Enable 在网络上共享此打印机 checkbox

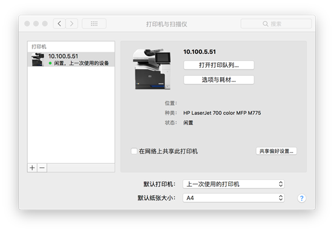[x=134, y=151]
